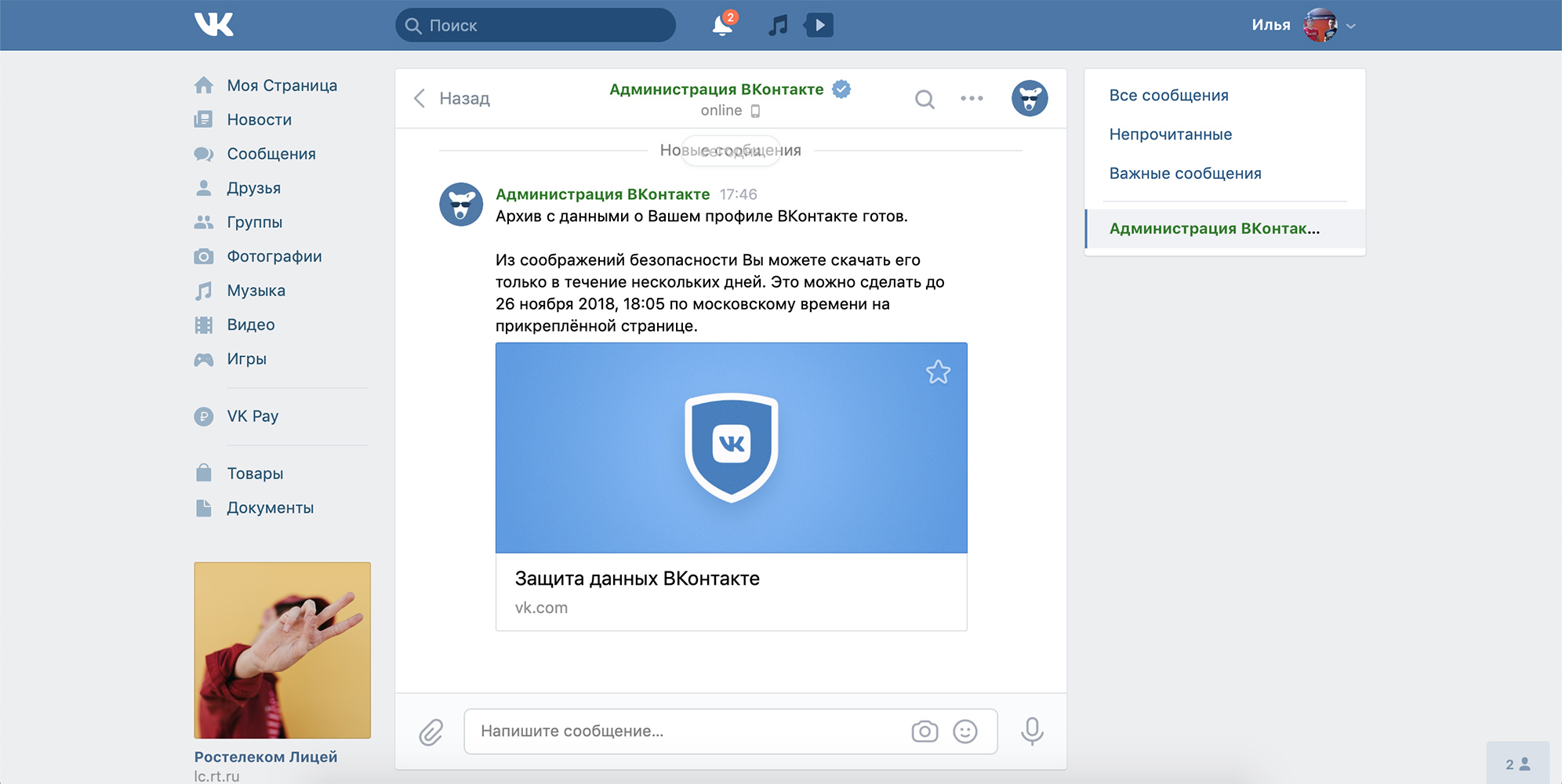The image size is (1562, 784).
Task: Search within this conversation using magnifier icon
Action: pos(924,99)
